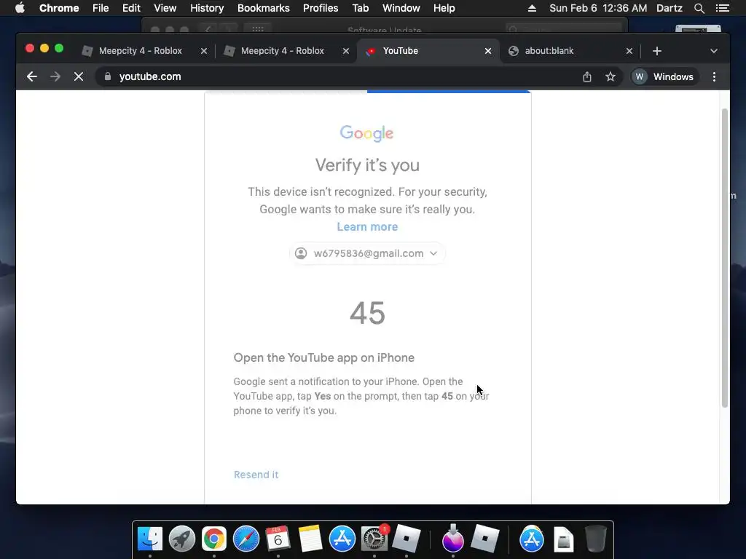Stop loading the page with X button
Viewport: 746px width, 559px height.
pyautogui.click(x=79, y=76)
